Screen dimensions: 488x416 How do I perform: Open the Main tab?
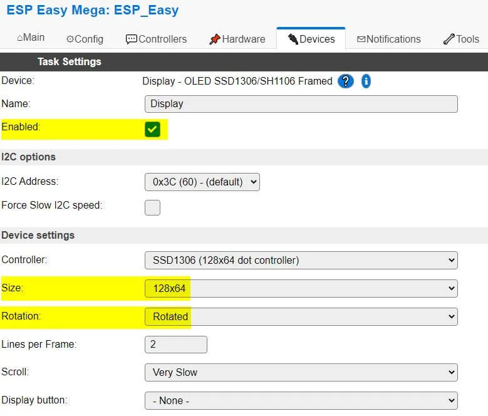31,38
